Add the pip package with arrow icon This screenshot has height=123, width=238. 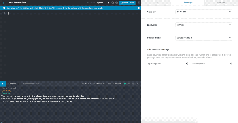pyautogui.click(x=187, y=64)
